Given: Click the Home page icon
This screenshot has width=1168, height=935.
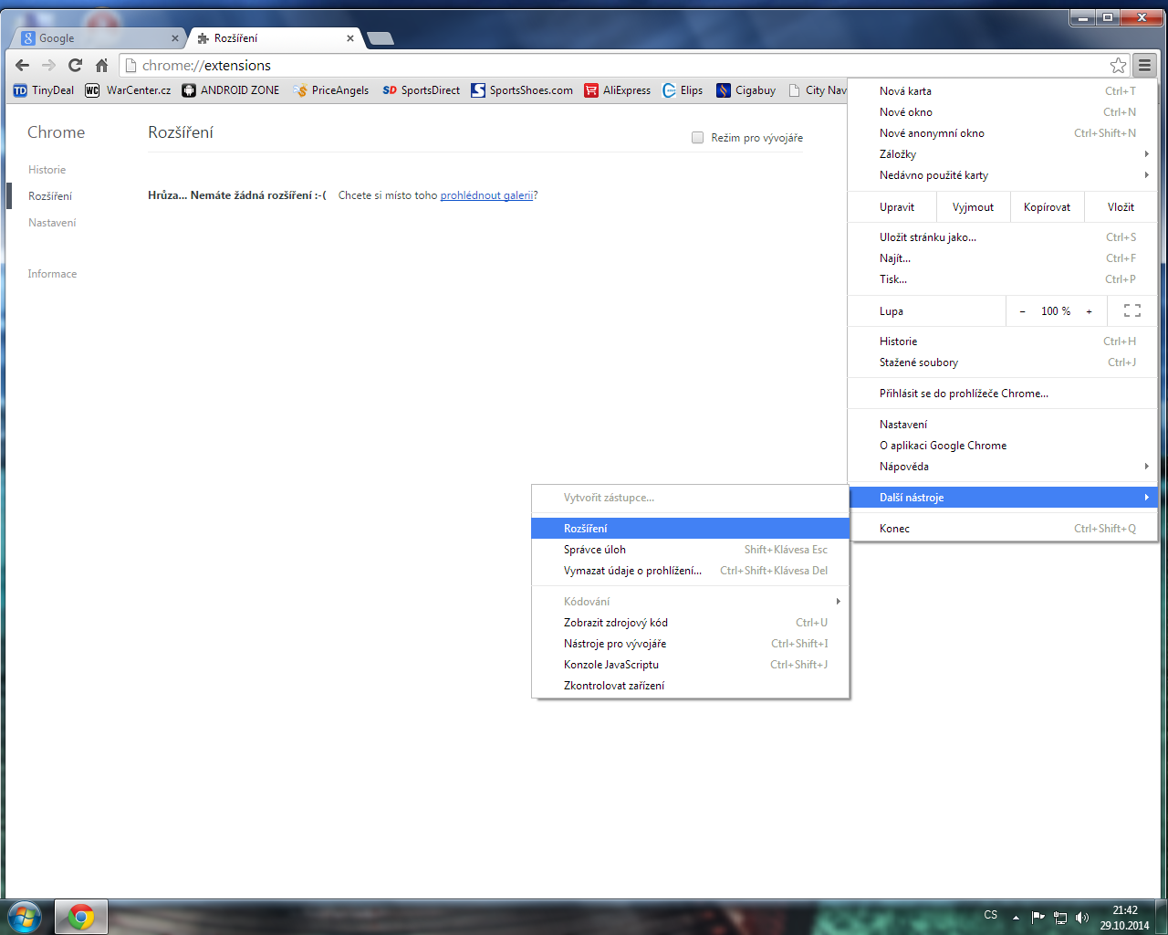Looking at the screenshot, I should pos(101,65).
